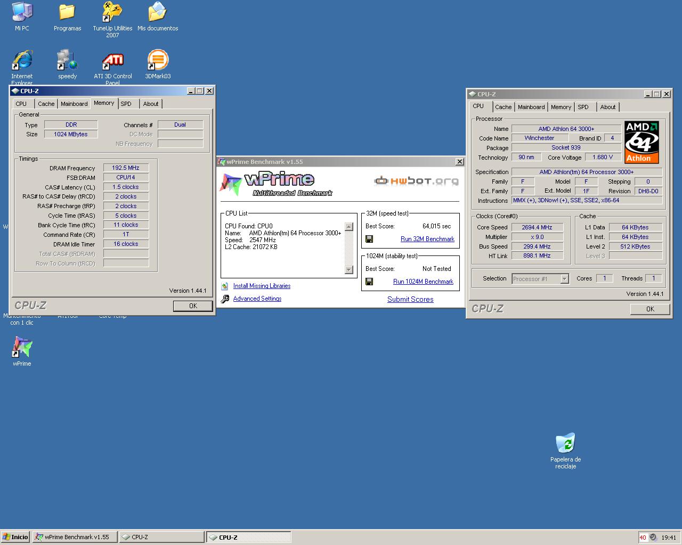This screenshot has width=682, height=545.
Task: Open the Papelera de reciclaje icon
Action: pyautogui.click(x=565, y=443)
